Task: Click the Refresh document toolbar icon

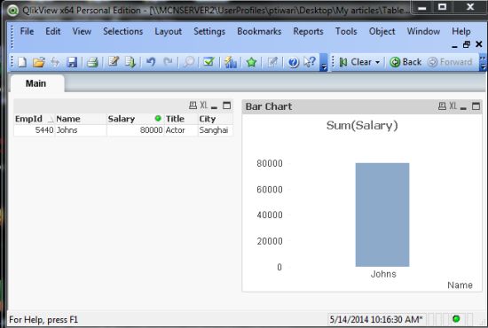Action: 55,62
